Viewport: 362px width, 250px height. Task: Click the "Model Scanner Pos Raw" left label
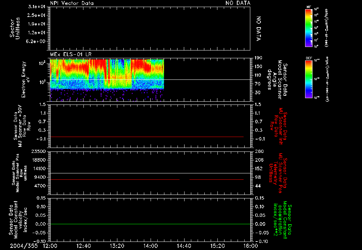(19, 173)
